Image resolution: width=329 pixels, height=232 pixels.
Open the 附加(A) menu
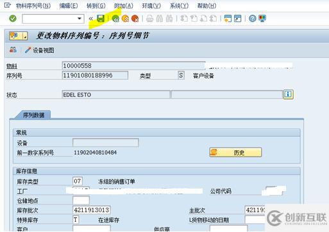click(124, 6)
